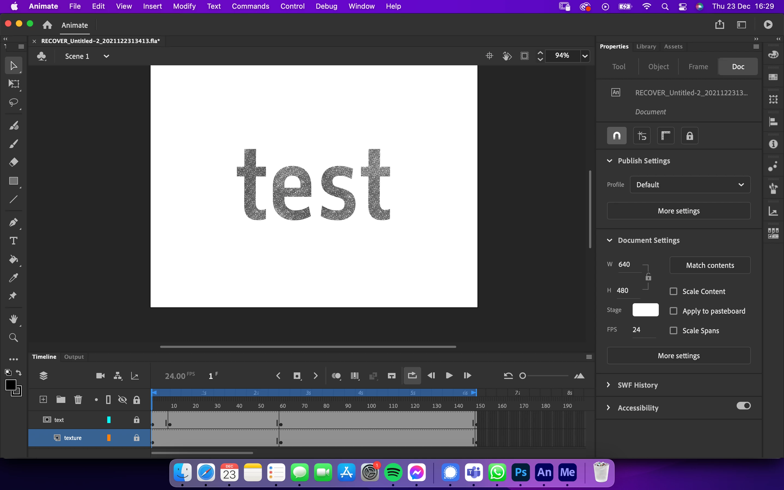Click the Stage color swatch
The width and height of the screenshot is (784, 490).
tap(645, 310)
